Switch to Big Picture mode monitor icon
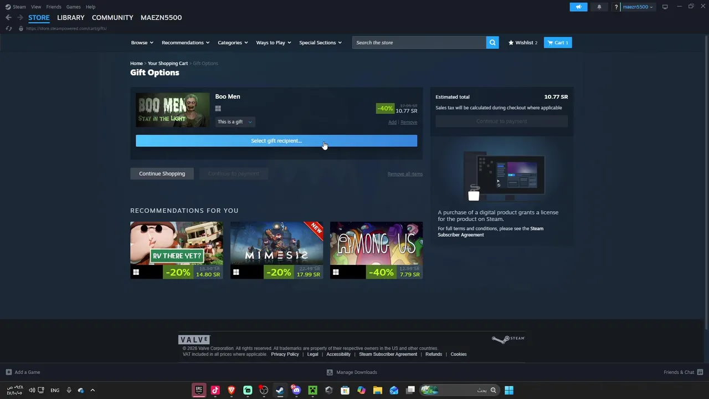This screenshot has width=709, height=399. coord(665,7)
